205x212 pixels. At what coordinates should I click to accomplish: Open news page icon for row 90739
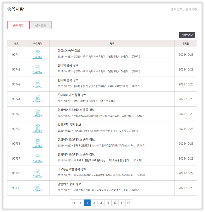pos(38,129)
